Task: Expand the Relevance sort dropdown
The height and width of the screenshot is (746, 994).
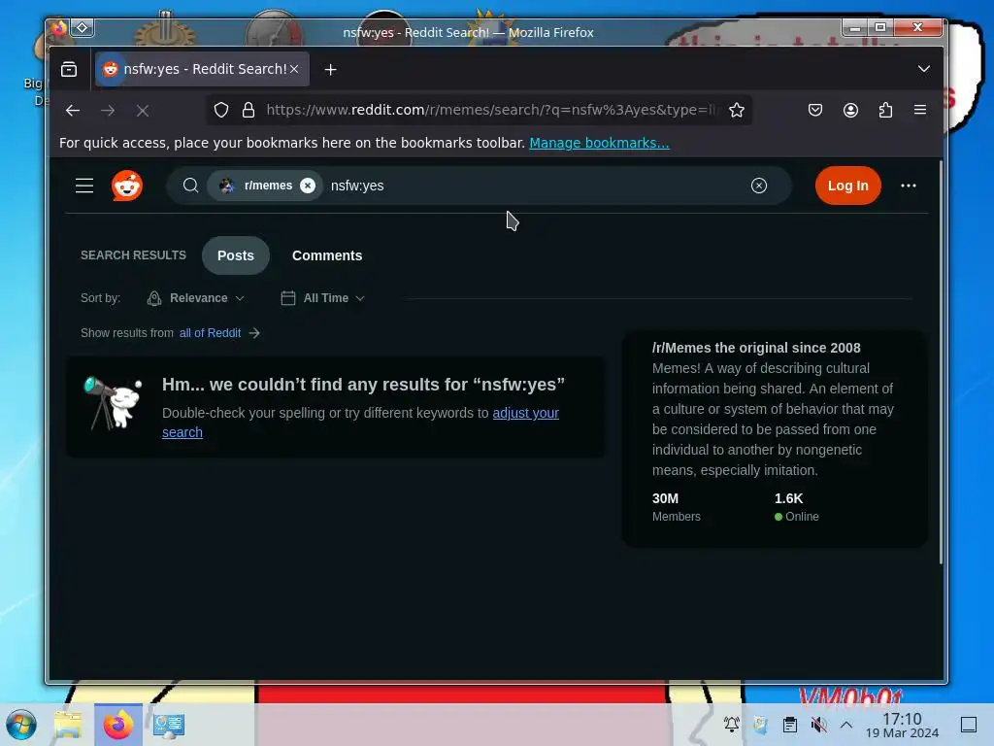Action: pos(195,298)
